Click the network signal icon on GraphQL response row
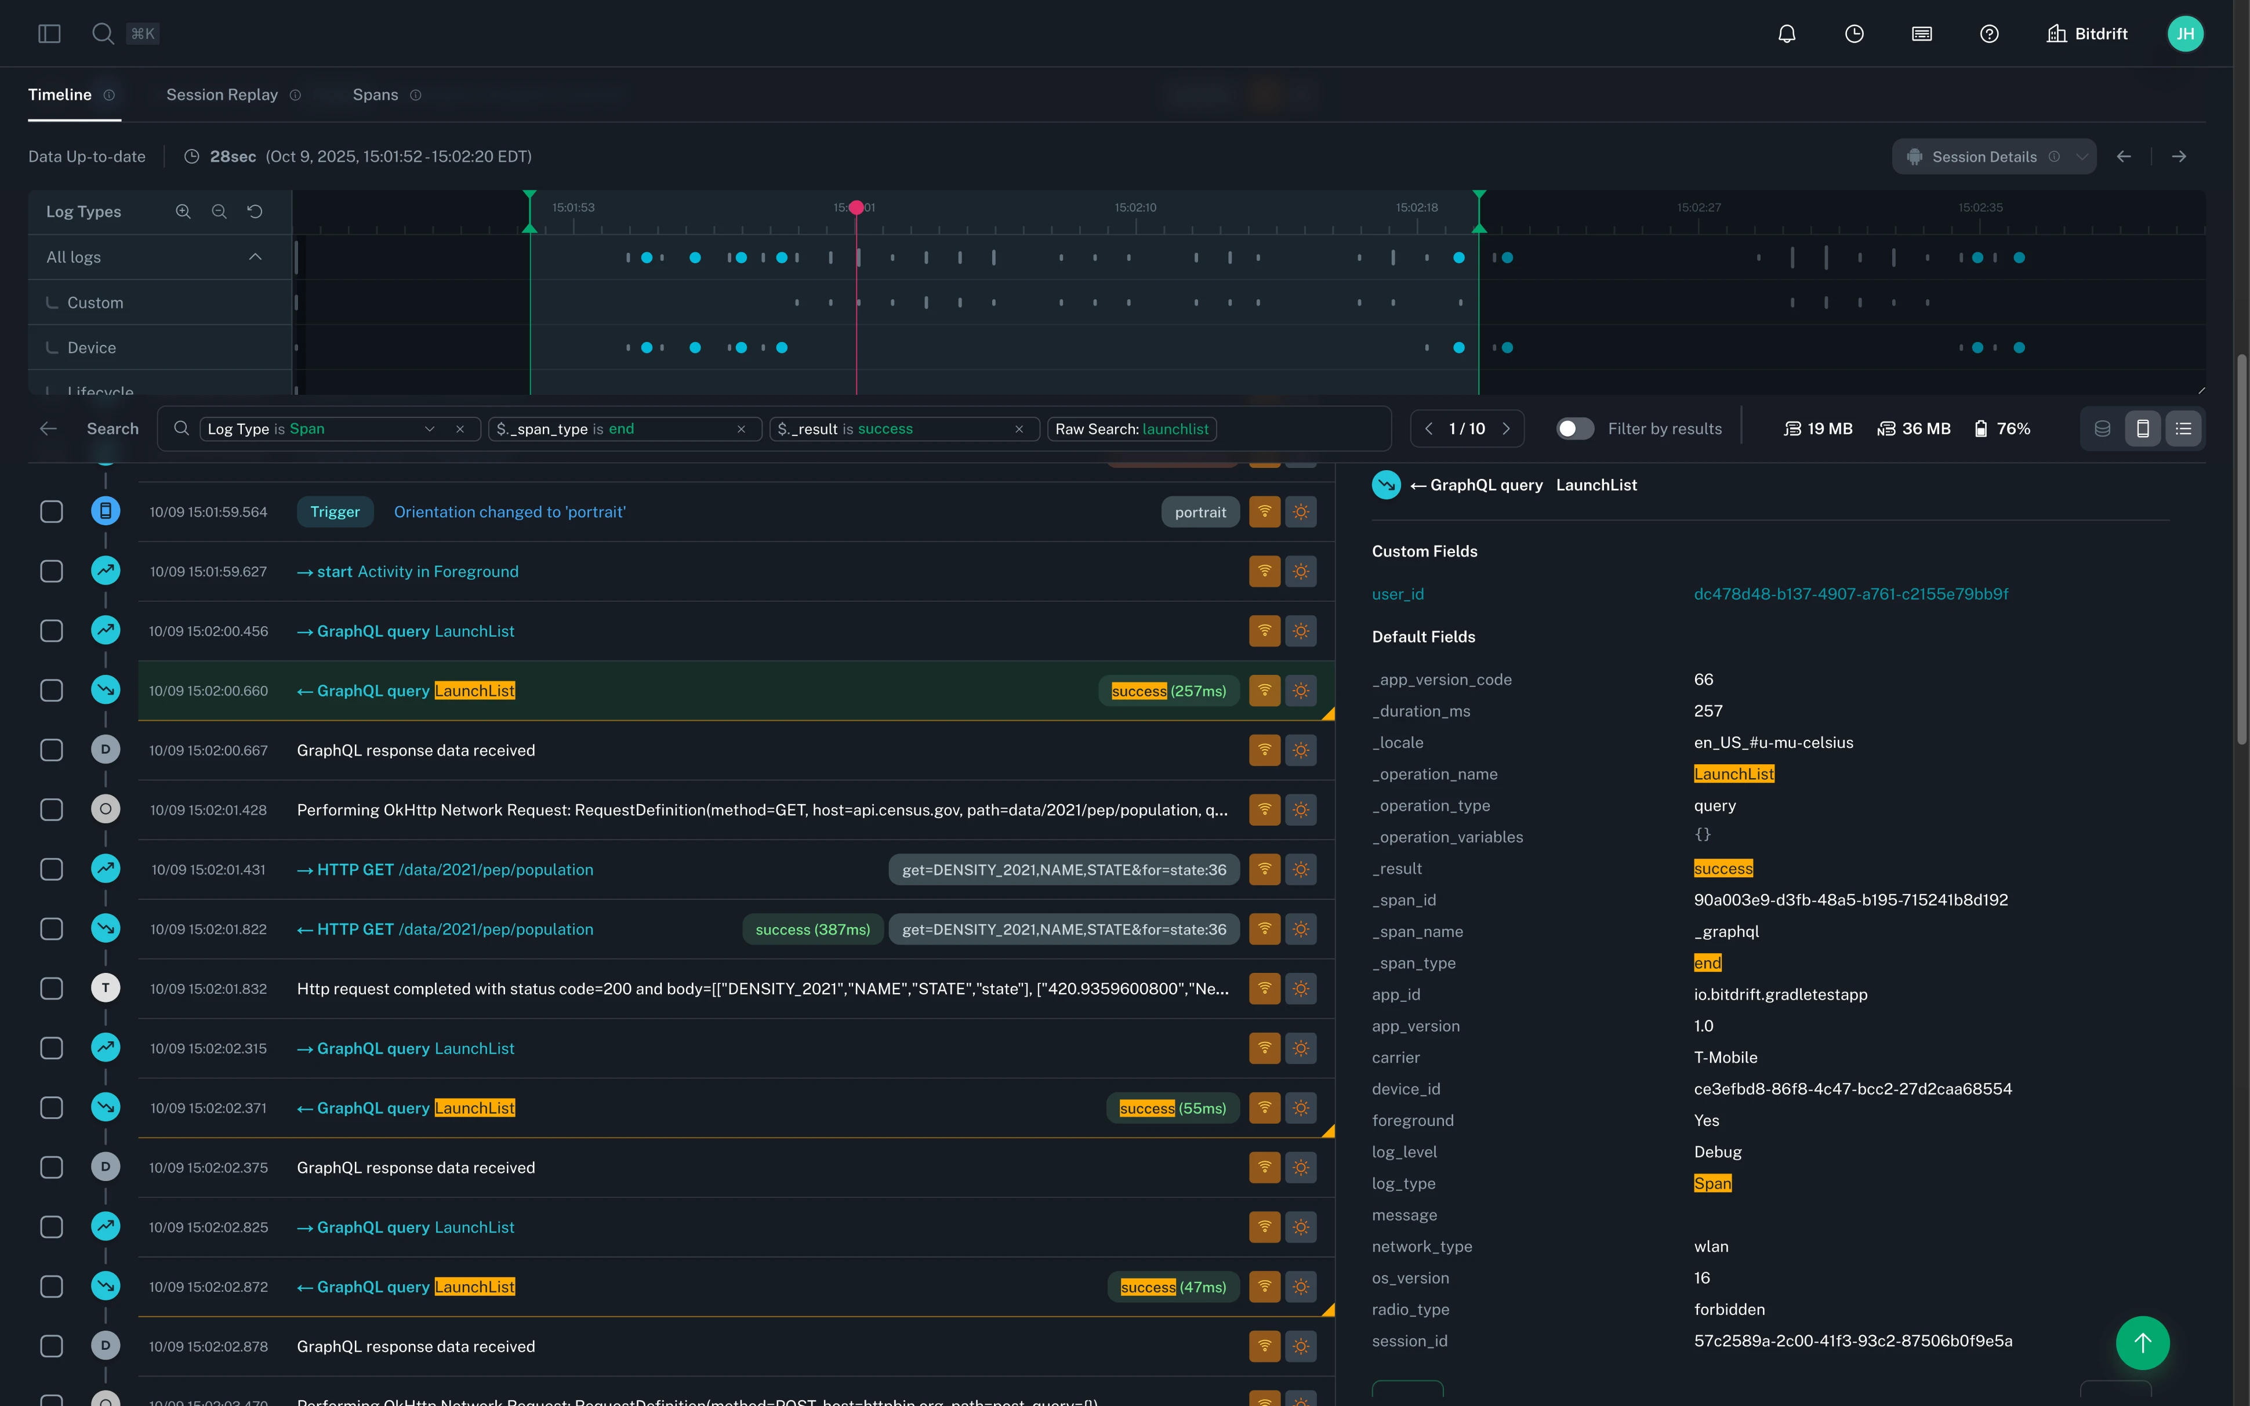 click(1265, 750)
